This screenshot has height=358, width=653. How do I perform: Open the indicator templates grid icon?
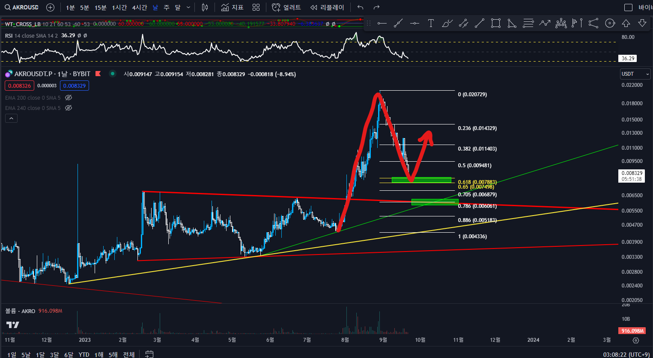pos(256,7)
